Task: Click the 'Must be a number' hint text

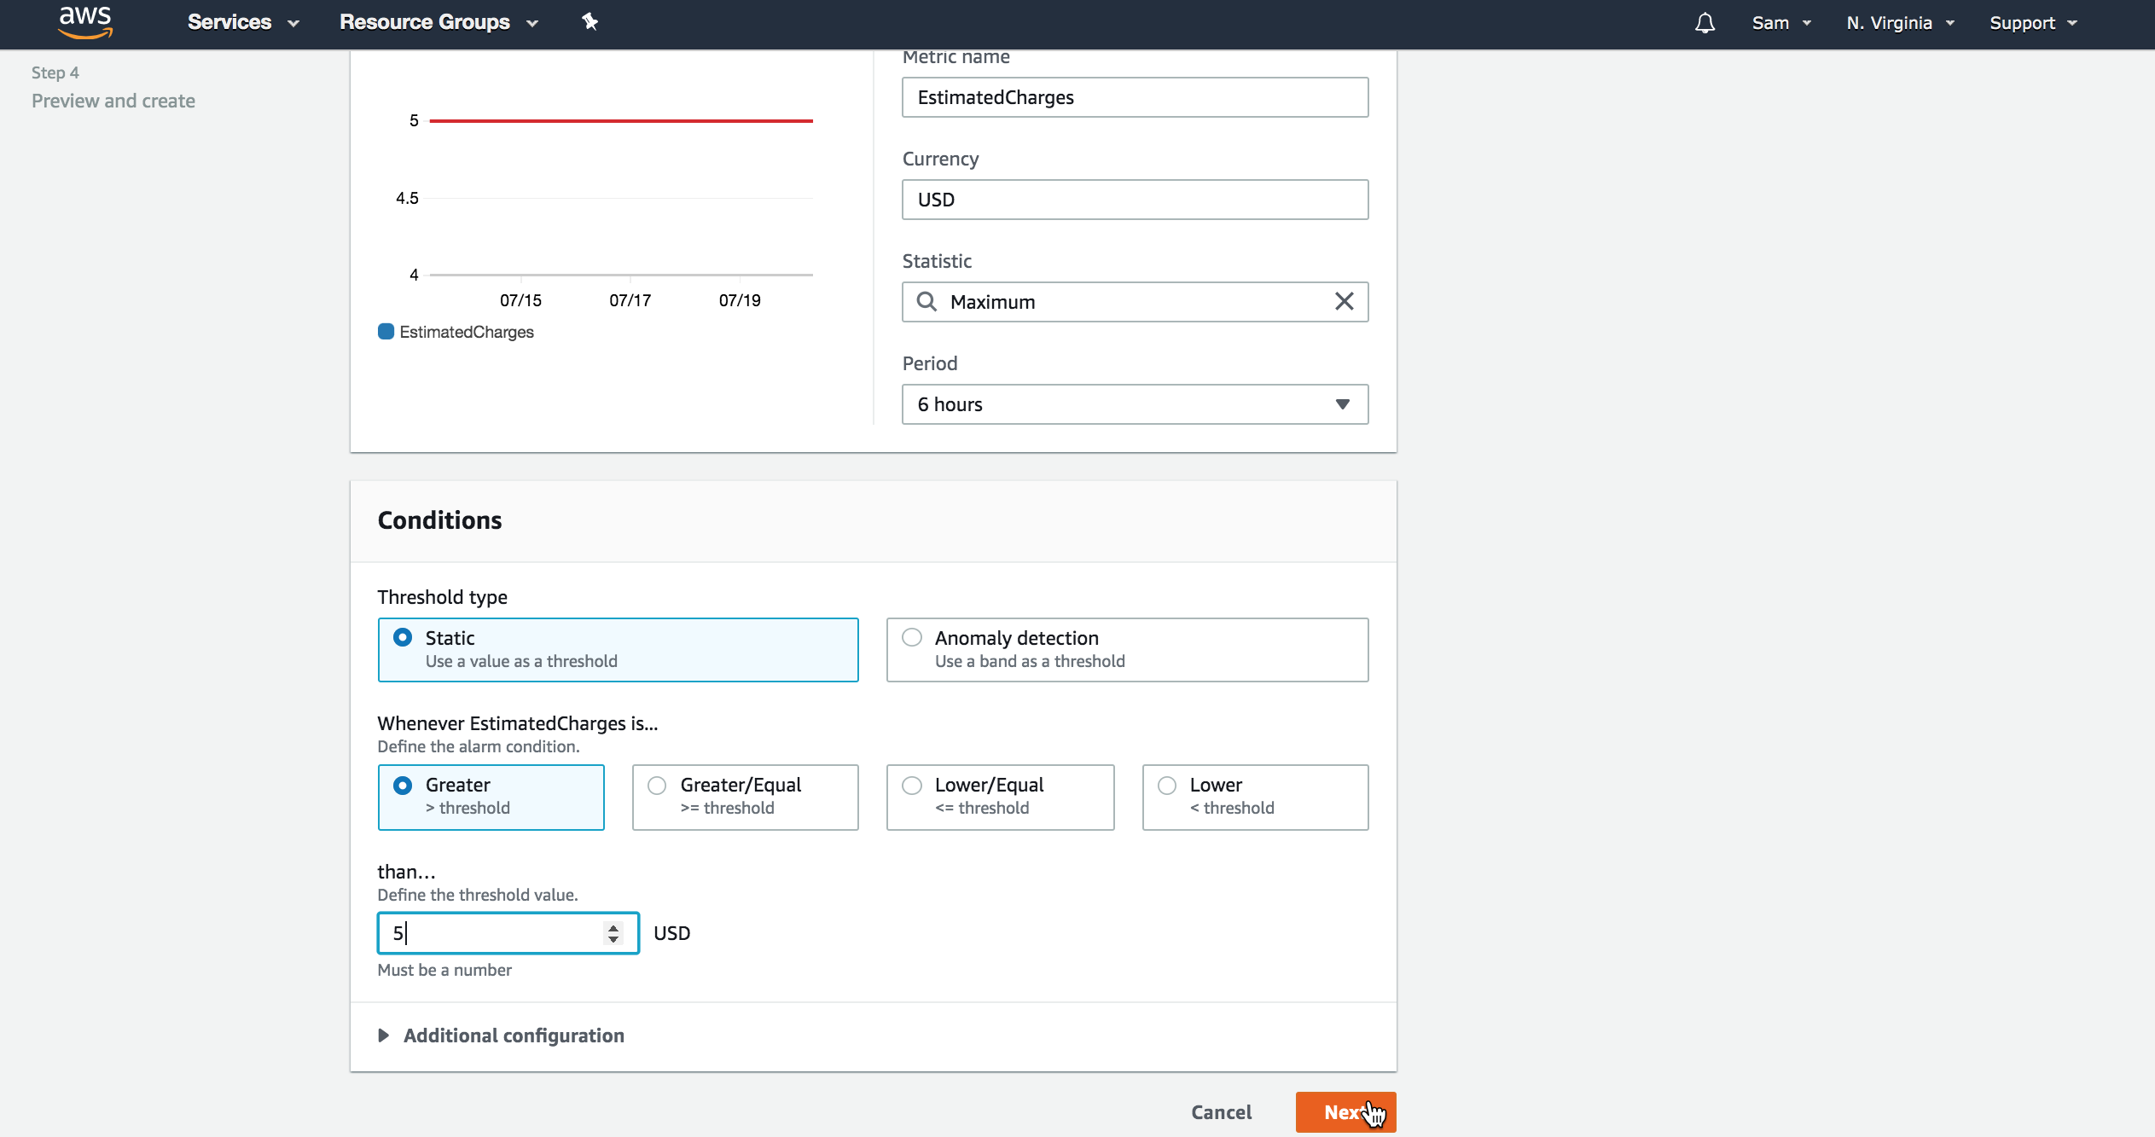Action: coord(444,970)
